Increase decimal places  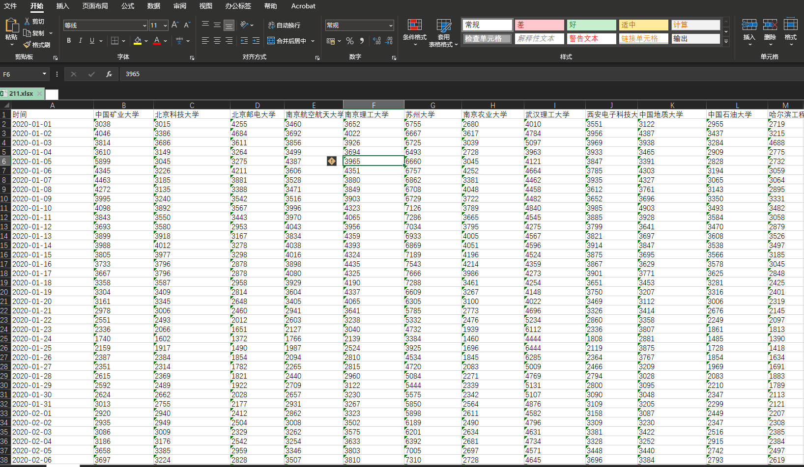[x=377, y=41]
